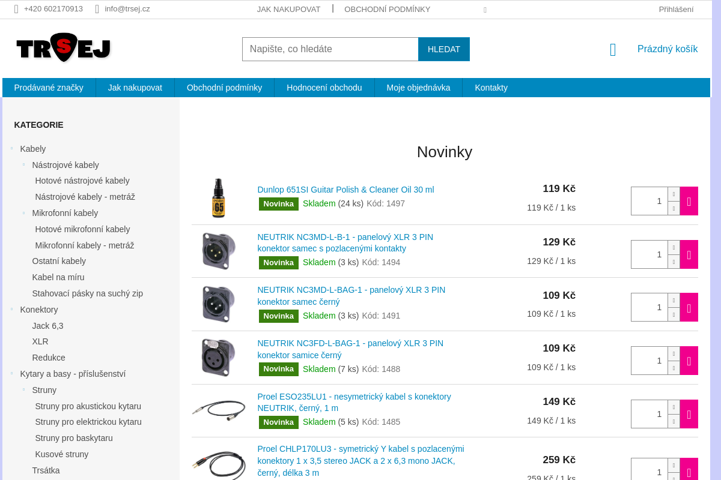Select the Jack 6,3 category
The image size is (721, 480).
coord(47,326)
